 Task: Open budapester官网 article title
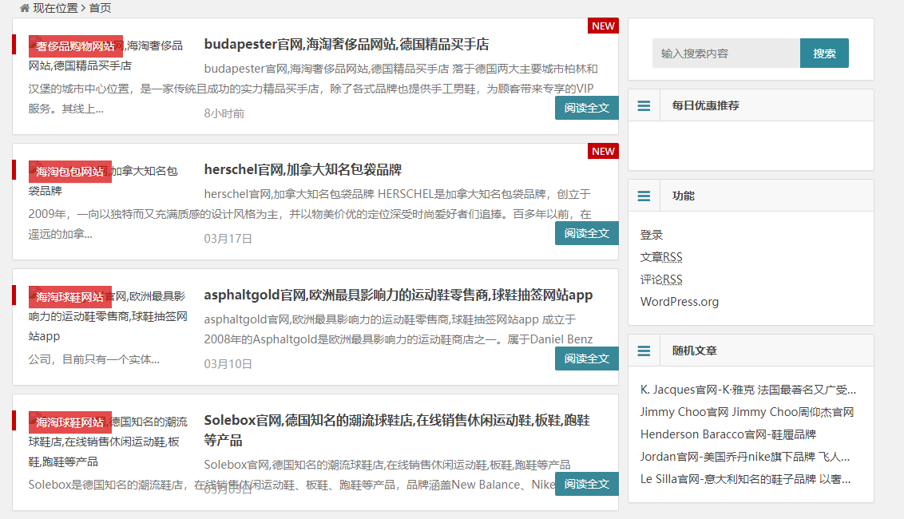[x=347, y=45]
